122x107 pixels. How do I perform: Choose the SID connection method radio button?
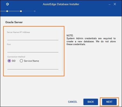[x=9, y=61]
